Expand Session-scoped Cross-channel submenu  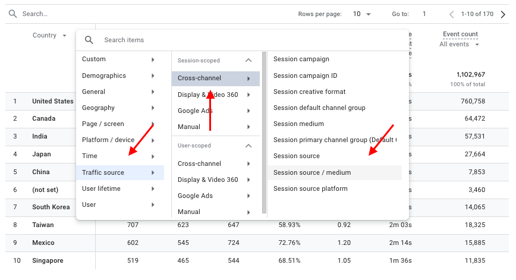215,78
